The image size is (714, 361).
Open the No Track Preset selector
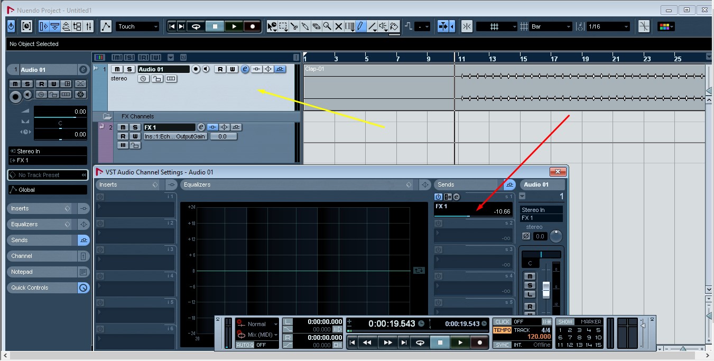pos(48,175)
